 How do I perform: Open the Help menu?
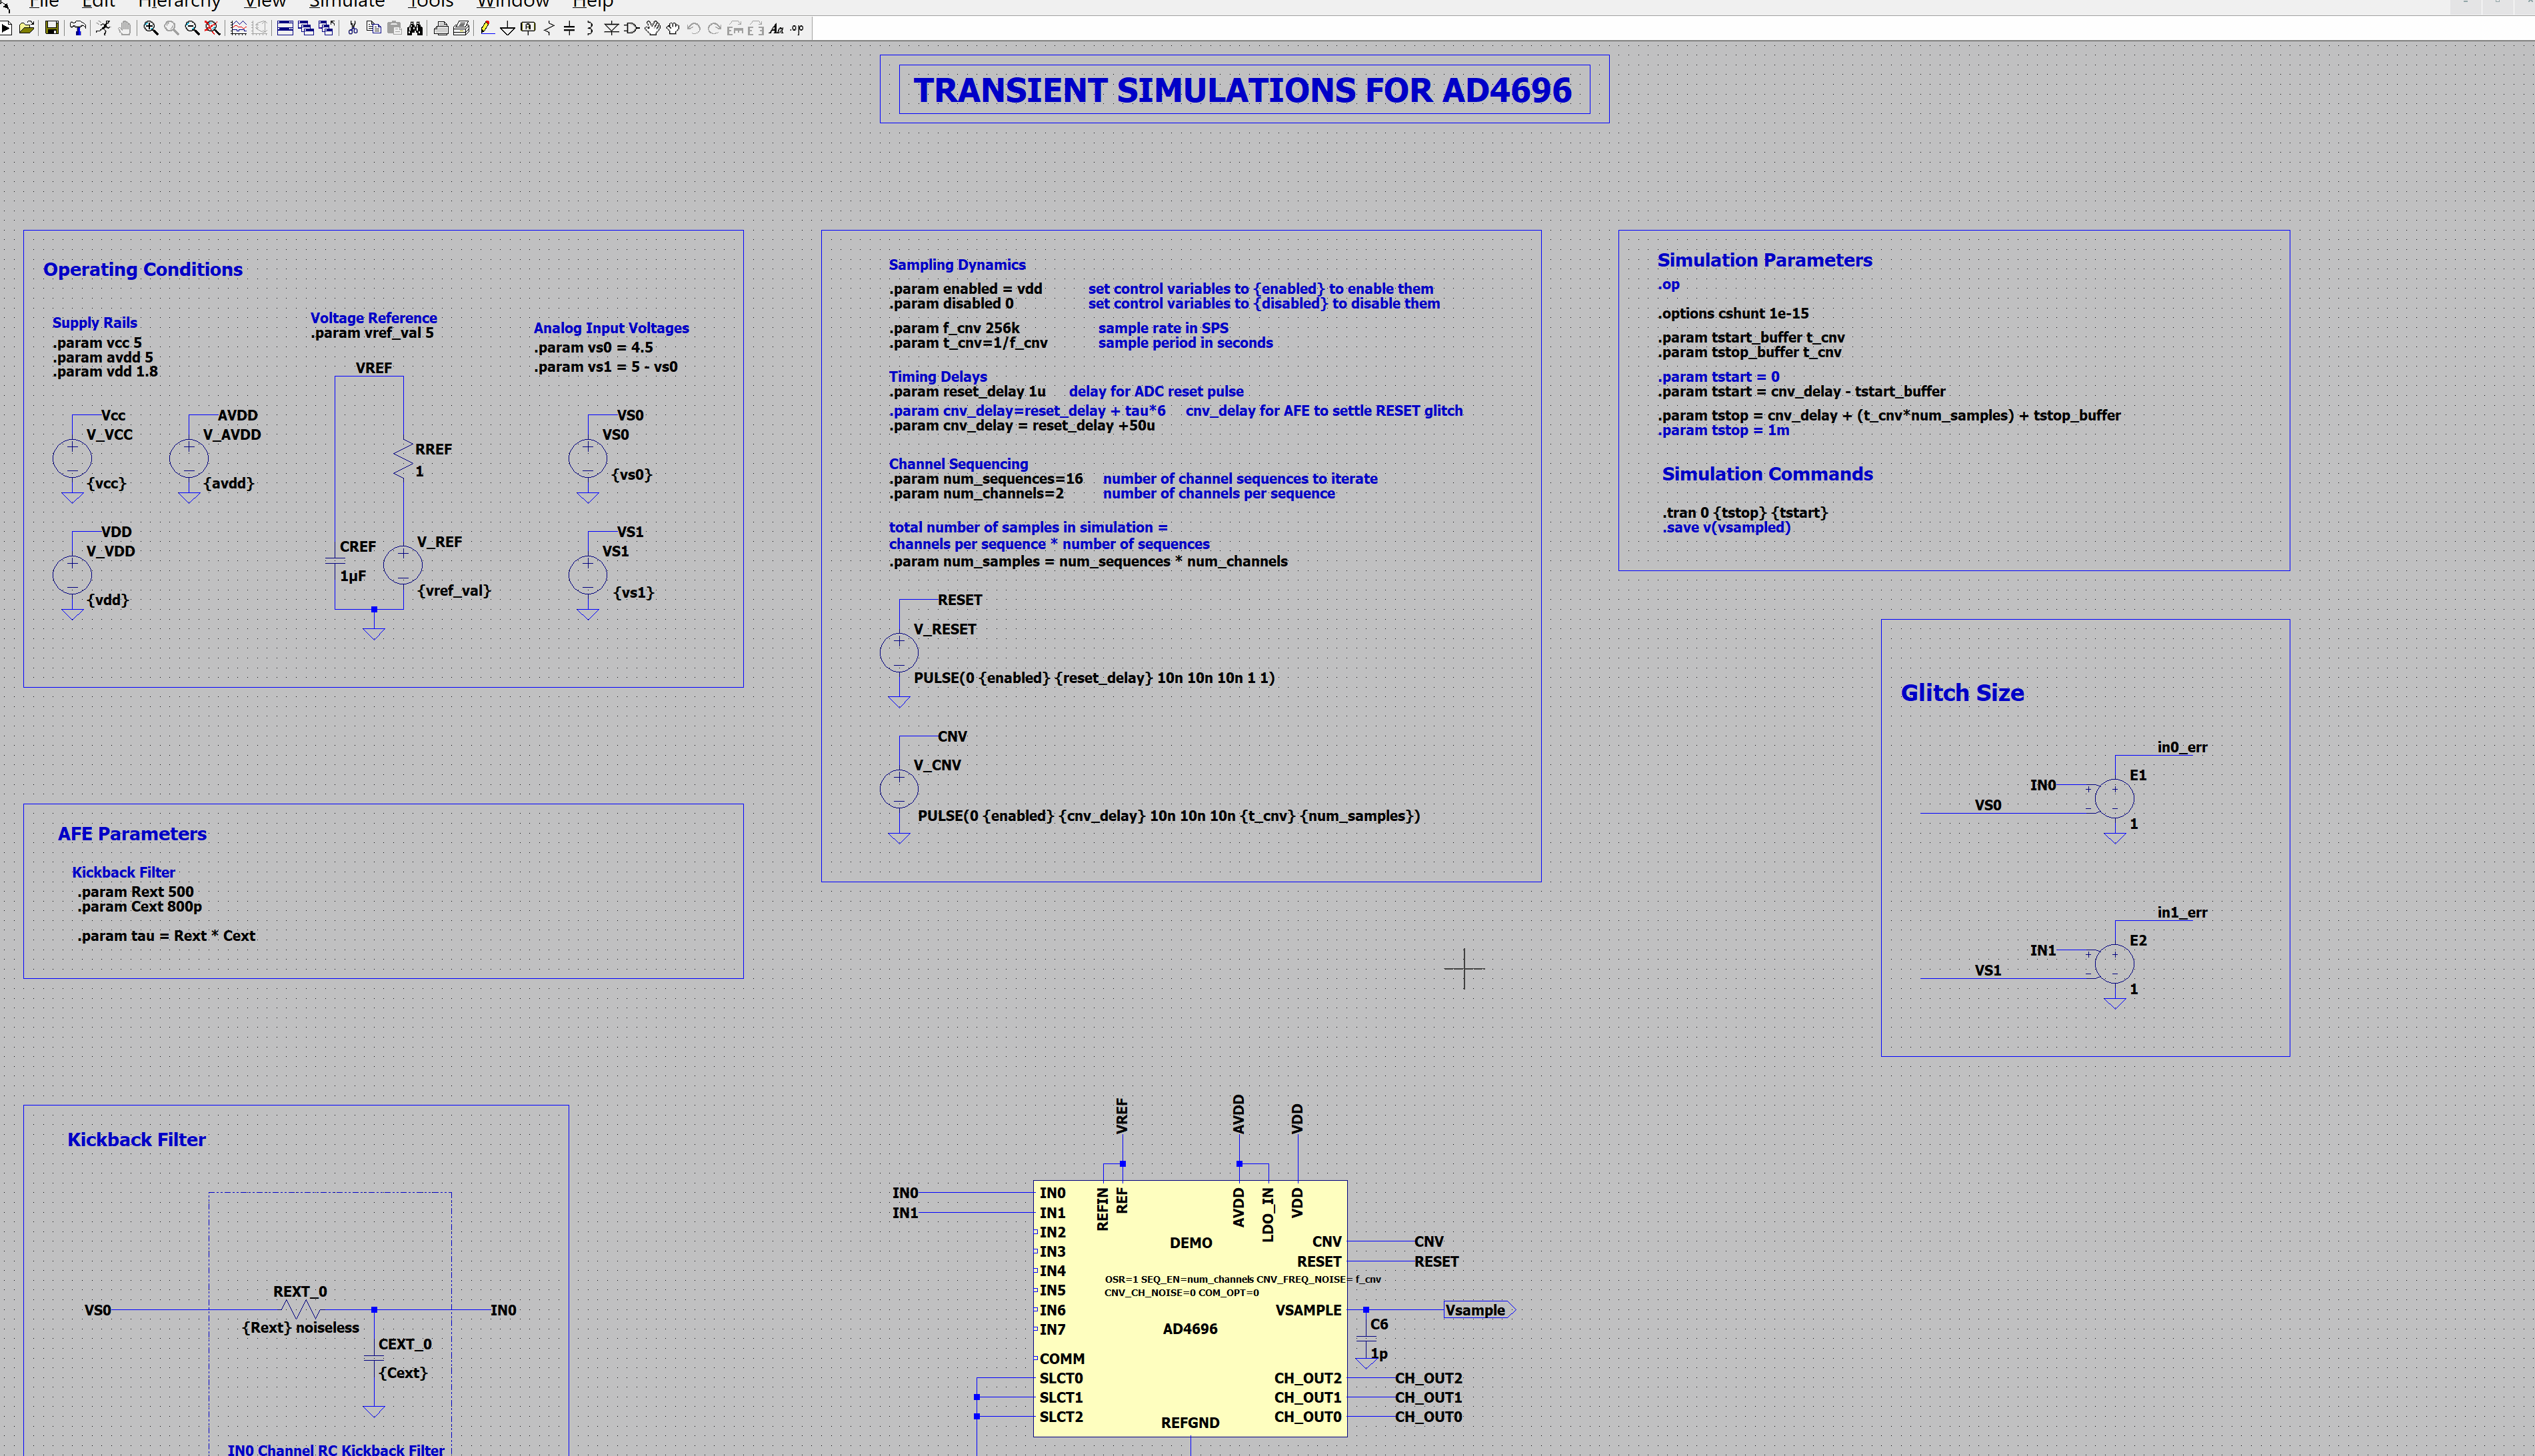(x=593, y=4)
